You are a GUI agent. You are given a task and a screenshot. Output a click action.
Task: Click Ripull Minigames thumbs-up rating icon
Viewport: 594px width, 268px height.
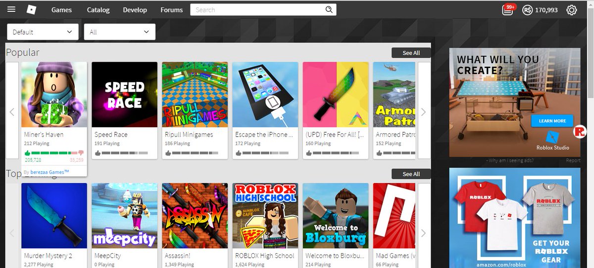tap(168, 153)
